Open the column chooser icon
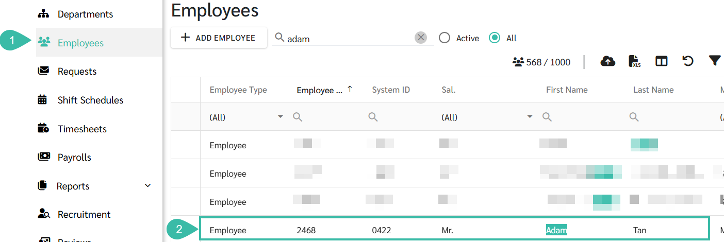Viewport: 724px width, 242px height. click(662, 62)
